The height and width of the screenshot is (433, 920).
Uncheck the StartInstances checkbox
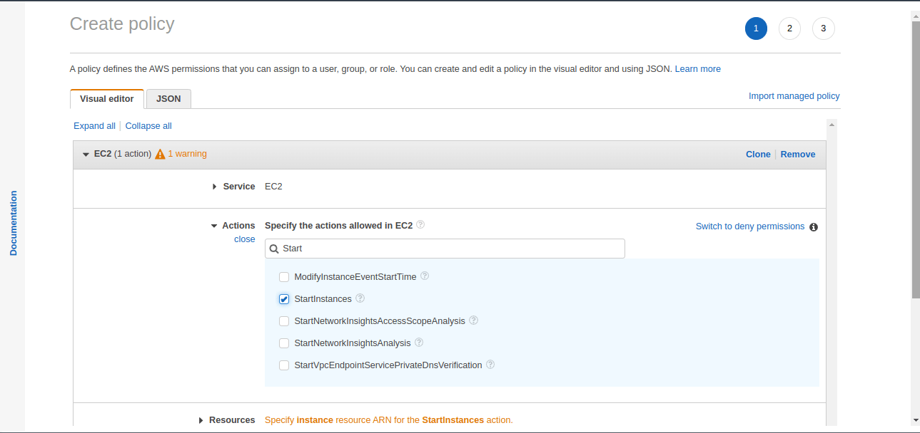point(284,299)
